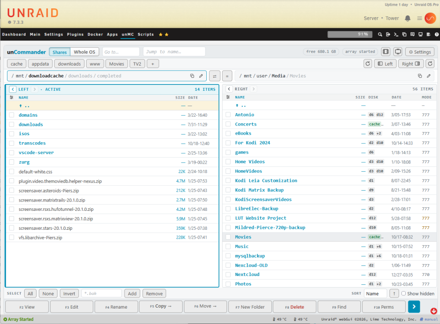Screen dimensions: 440x324
Task: Click the notification bell icon
Action: [x=407, y=18]
